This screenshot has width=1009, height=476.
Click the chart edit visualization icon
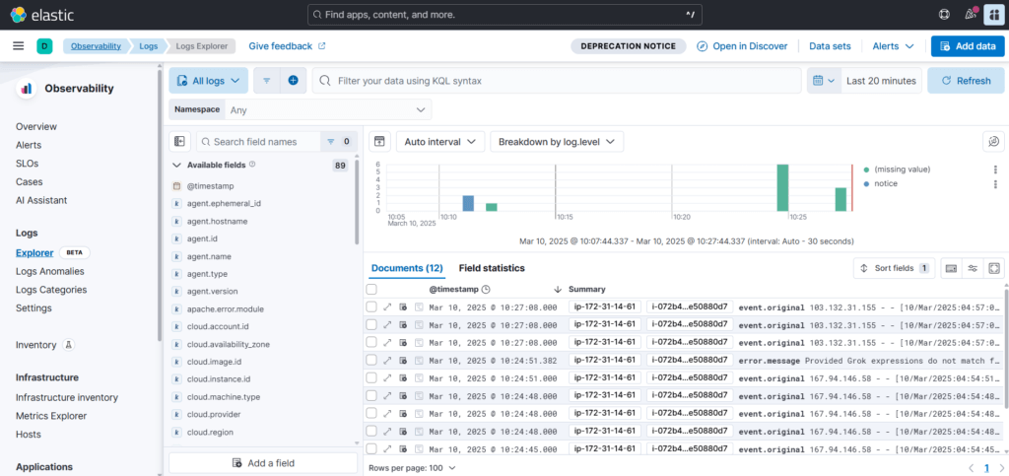(993, 142)
